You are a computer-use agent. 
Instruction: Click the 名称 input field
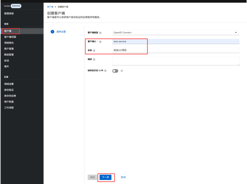176,50
